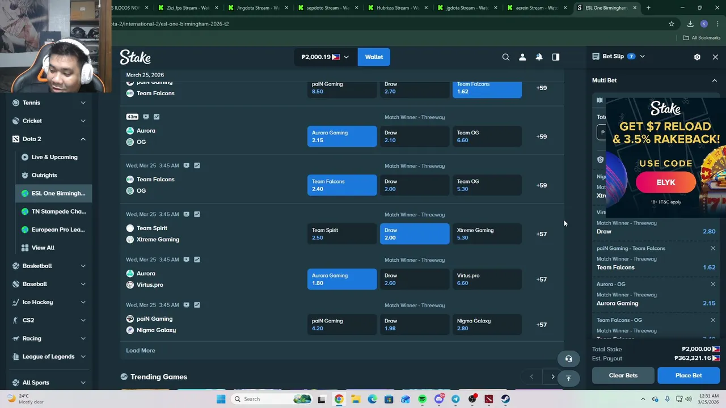The width and height of the screenshot is (726, 408).
Task: Open Chrome downloads icon
Action: [x=690, y=24]
